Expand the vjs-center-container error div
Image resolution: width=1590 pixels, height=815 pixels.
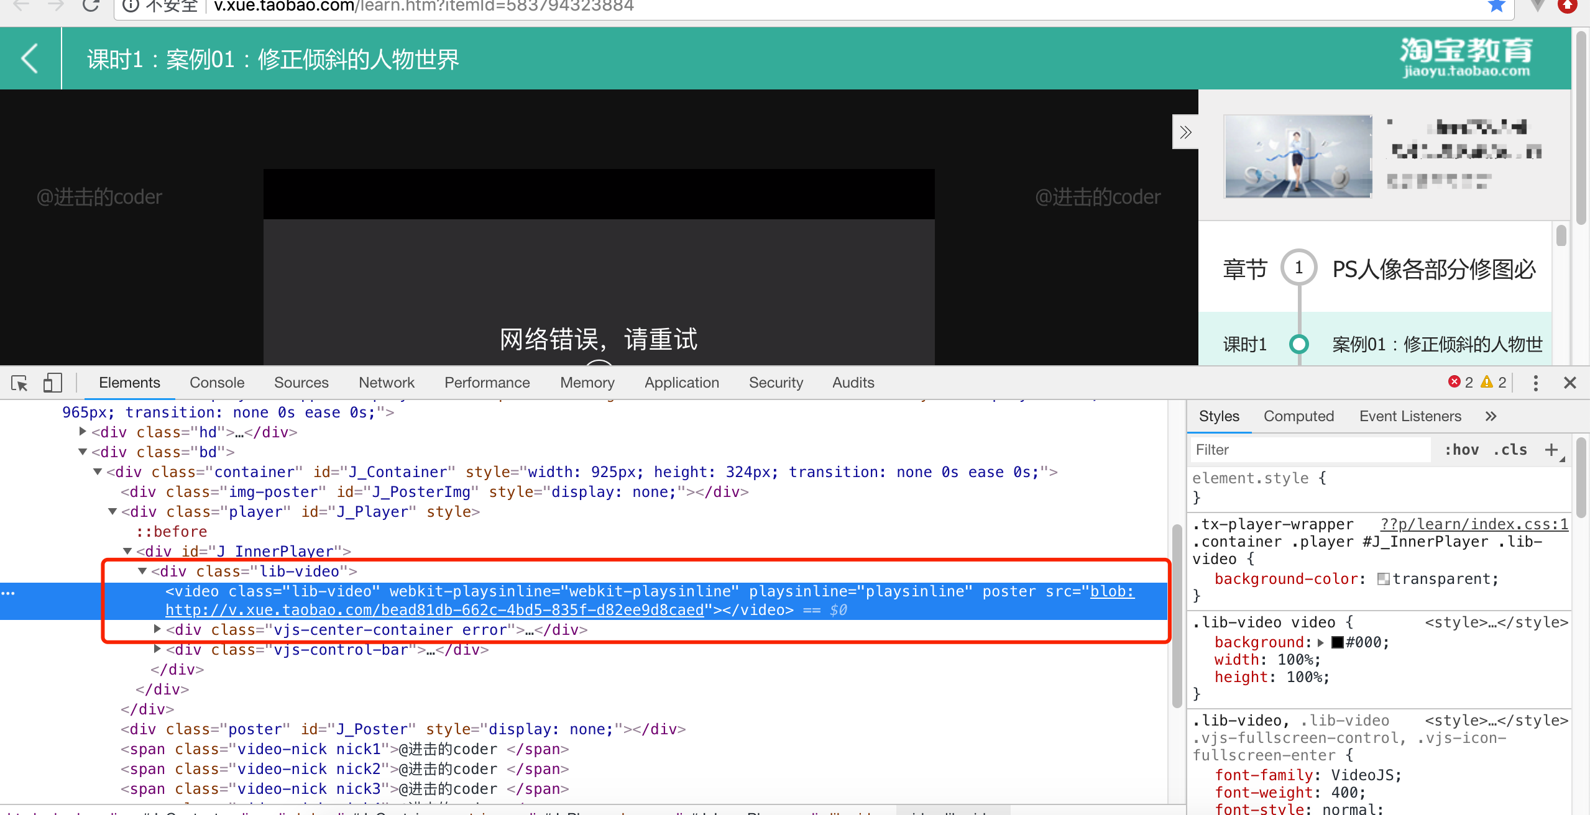tap(157, 629)
